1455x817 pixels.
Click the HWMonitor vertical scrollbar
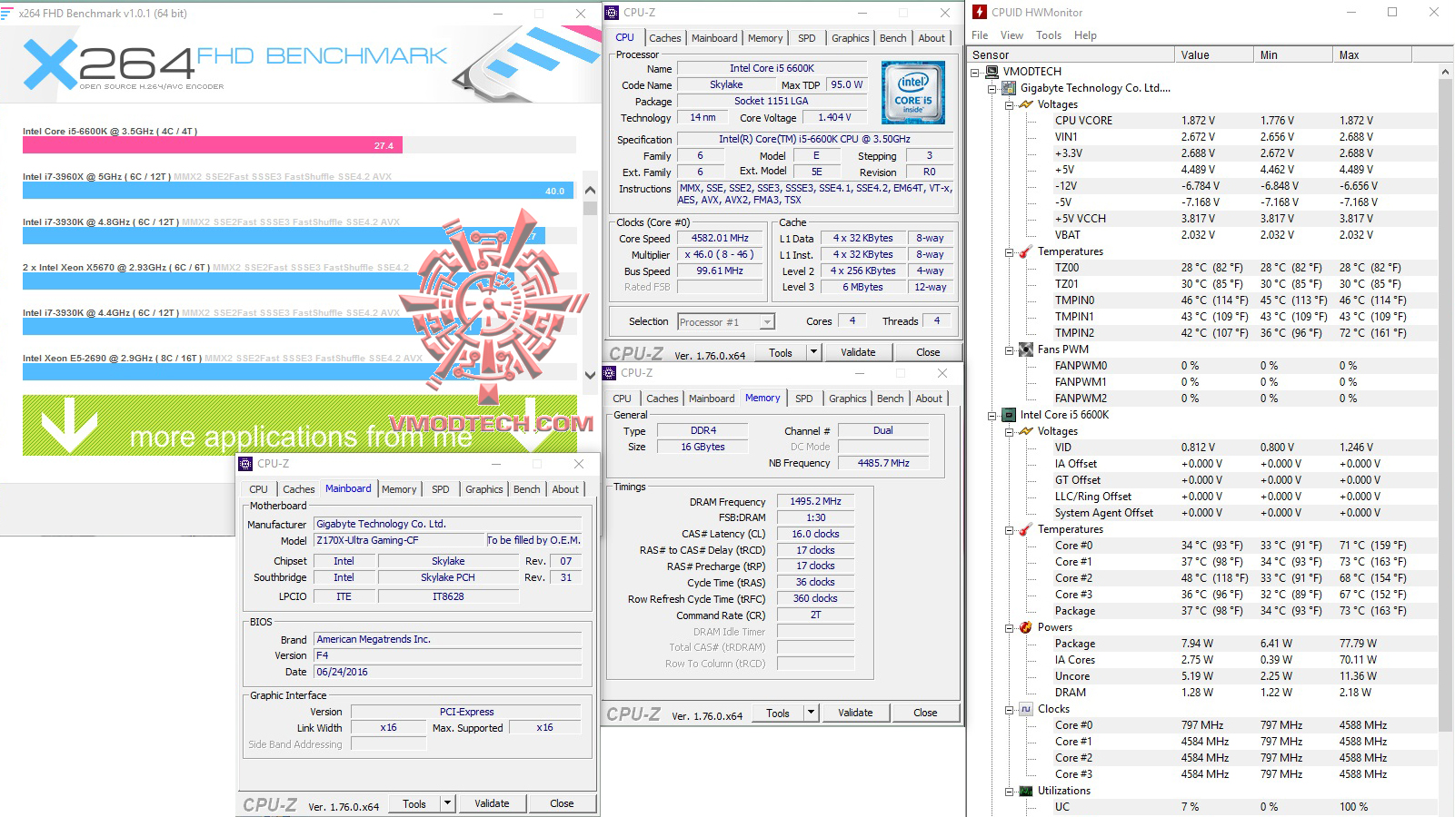(x=1444, y=363)
